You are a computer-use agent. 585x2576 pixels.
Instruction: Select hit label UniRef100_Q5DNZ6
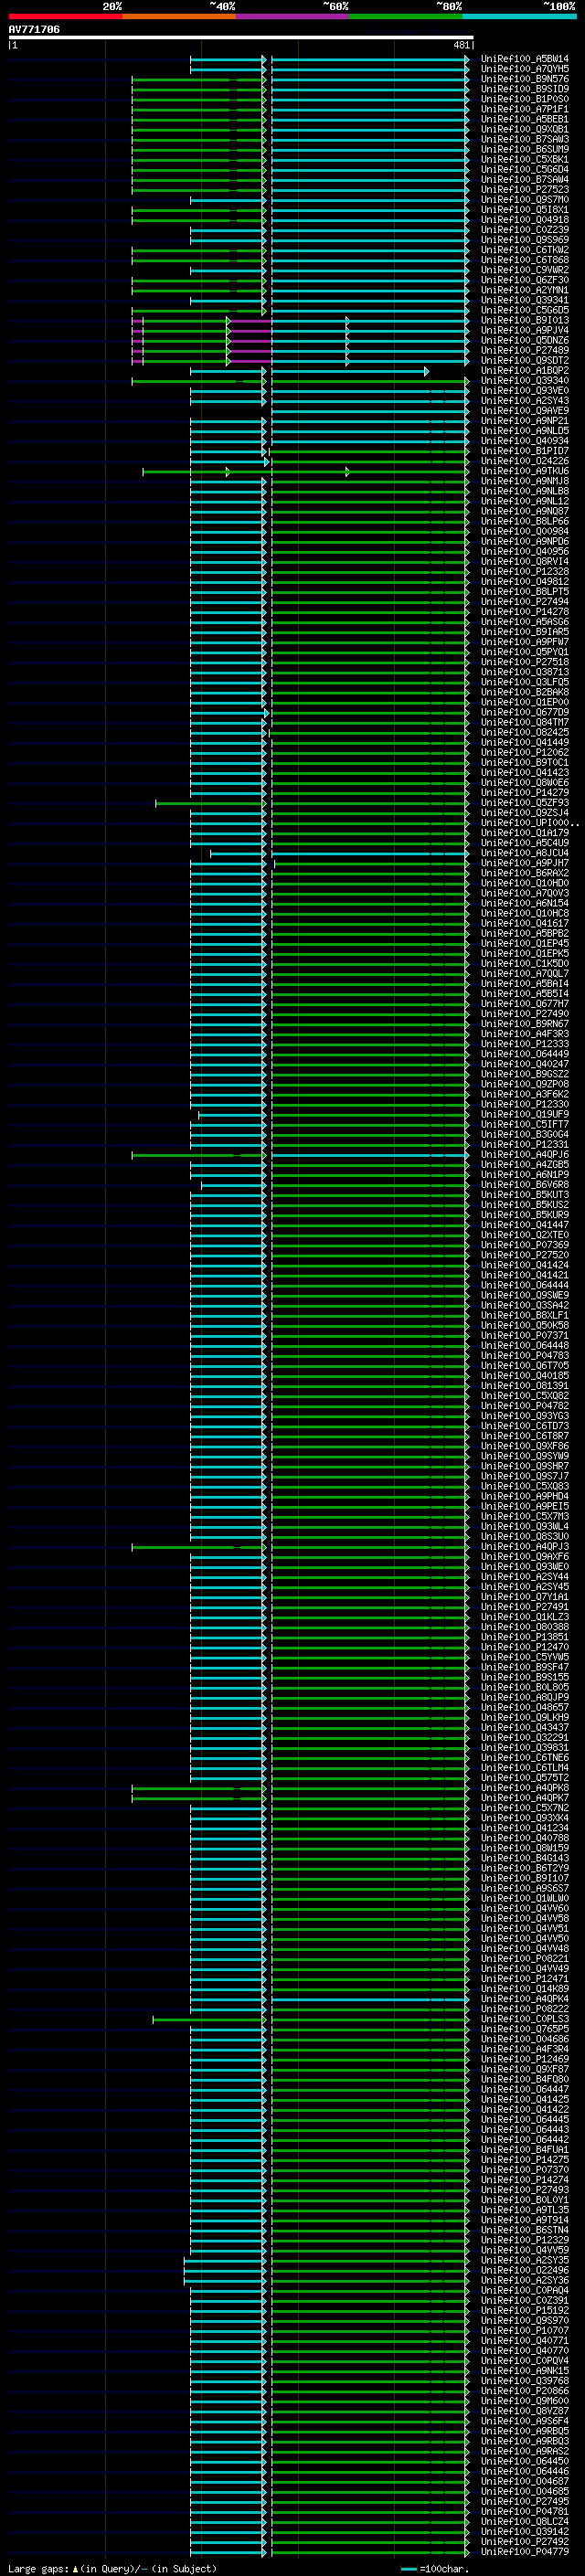click(x=525, y=340)
